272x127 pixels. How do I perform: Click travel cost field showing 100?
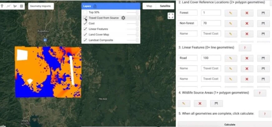pyautogui.click(x=211, y=58)
